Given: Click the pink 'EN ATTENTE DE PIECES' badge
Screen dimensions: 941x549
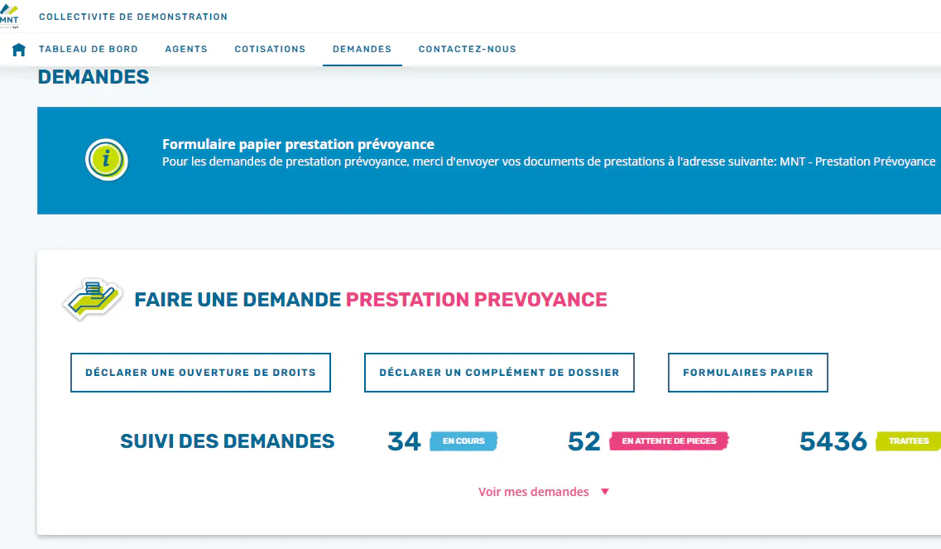Looking at the screenshot, I should (x=668, y=441).
